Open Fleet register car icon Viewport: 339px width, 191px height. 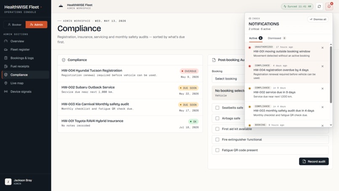[x=6, y=50]
